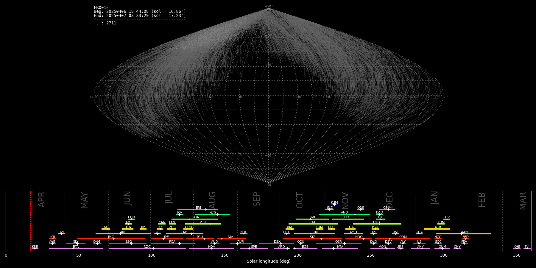
Task: Click the AND green bar
Action: pos(345,214)
